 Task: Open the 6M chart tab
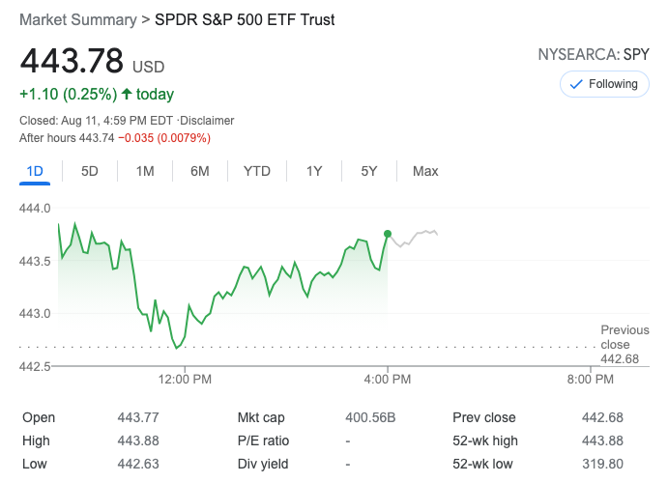(200, 171)
